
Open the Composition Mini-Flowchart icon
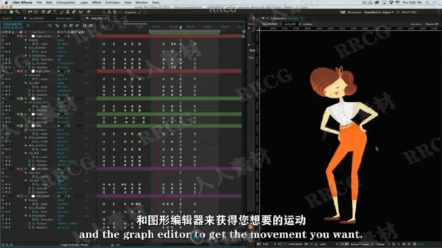click(x=49, y=26)
